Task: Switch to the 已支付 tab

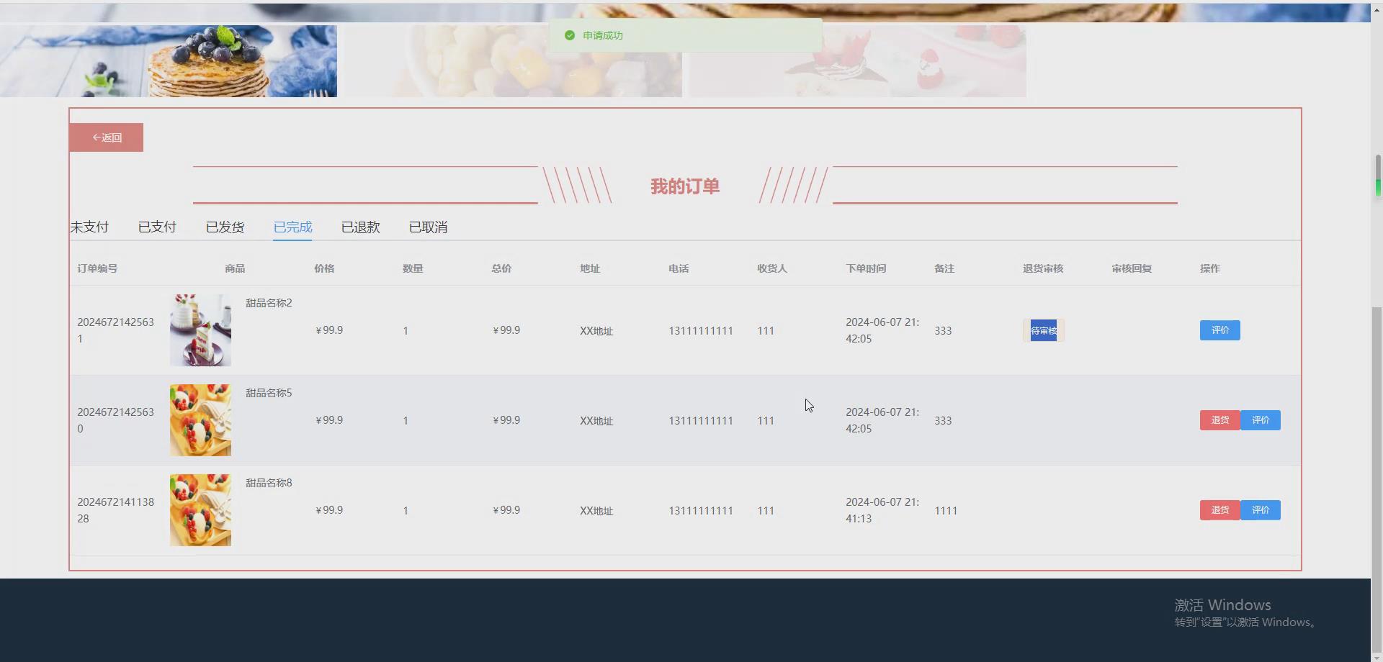Action: pos(157,227)
